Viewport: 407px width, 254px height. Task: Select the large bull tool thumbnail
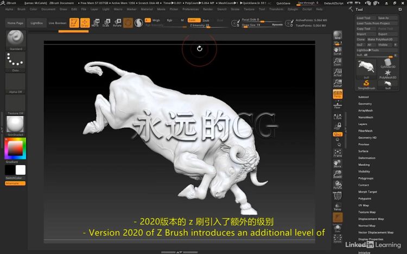pyautogui.click(x=366, y=69)
